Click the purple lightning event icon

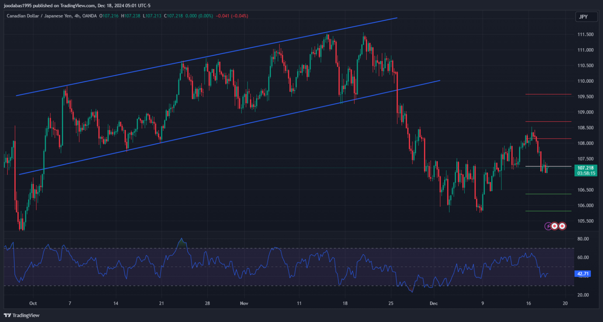(x=548, y=226)
